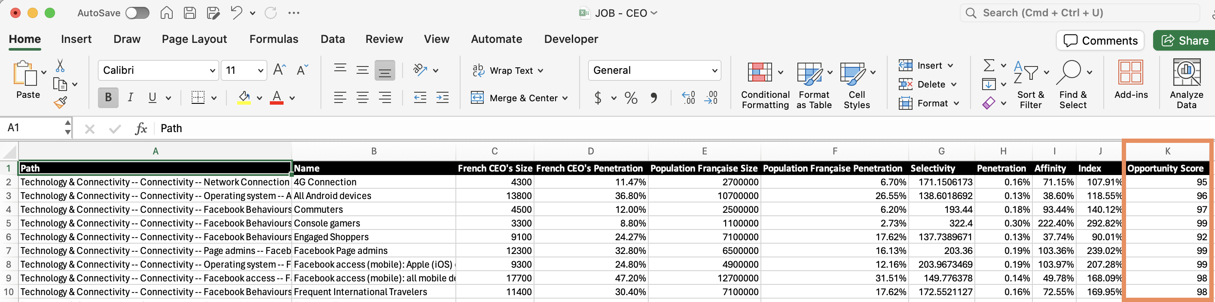Click the Home icon in title bar

tap(167, 13)
